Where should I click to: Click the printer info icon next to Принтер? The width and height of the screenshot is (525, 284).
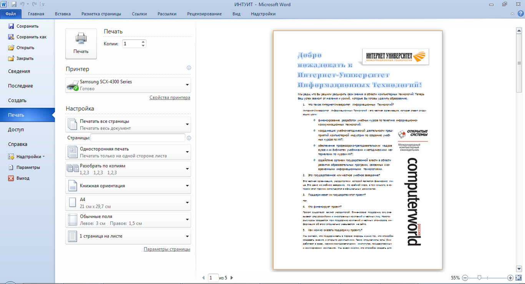coord(189,68)
